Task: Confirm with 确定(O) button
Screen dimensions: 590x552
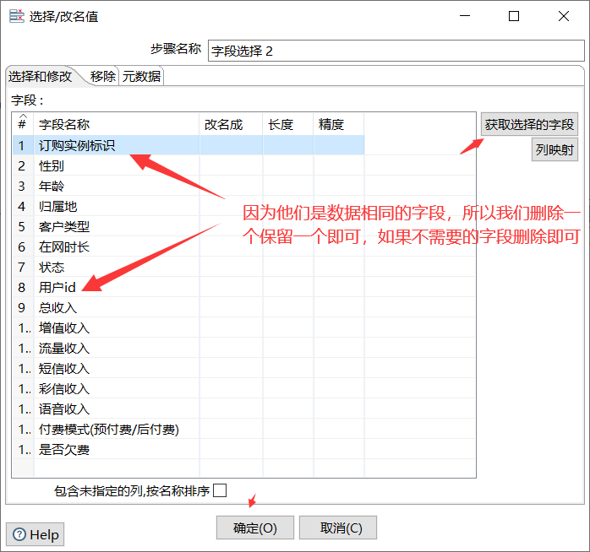Action: [255, 528]
